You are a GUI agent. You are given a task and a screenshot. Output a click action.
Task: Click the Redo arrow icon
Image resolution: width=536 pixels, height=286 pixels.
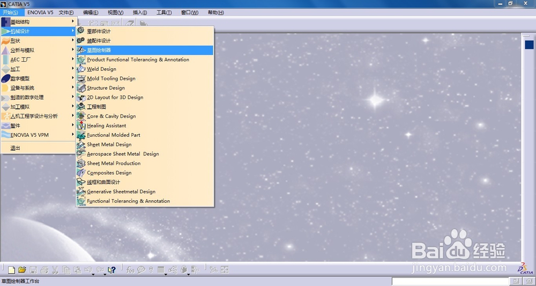[x=100, y=269]
